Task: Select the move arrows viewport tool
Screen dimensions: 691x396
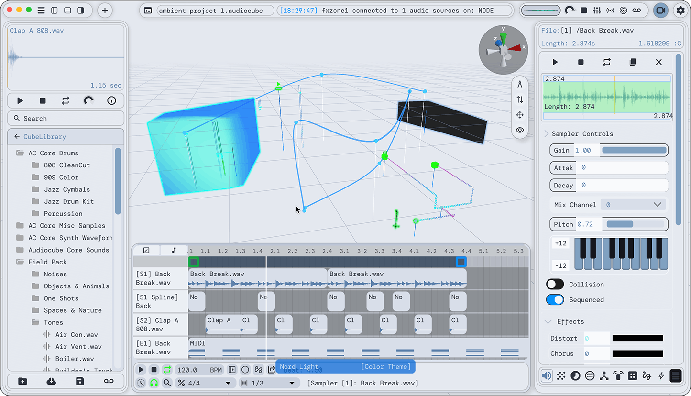Action: [520, 115]
